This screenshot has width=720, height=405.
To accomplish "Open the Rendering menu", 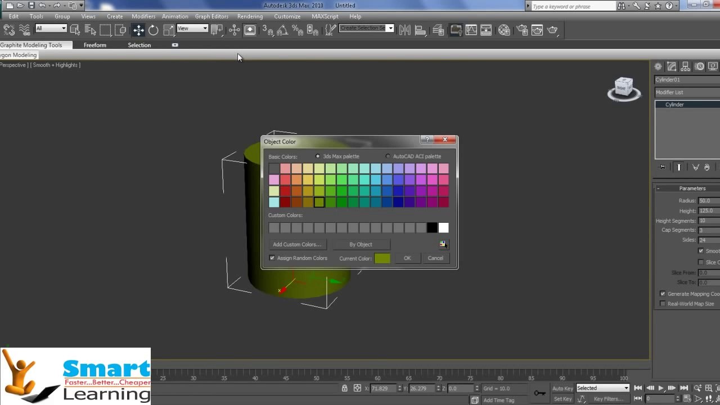I will point(250,16).
